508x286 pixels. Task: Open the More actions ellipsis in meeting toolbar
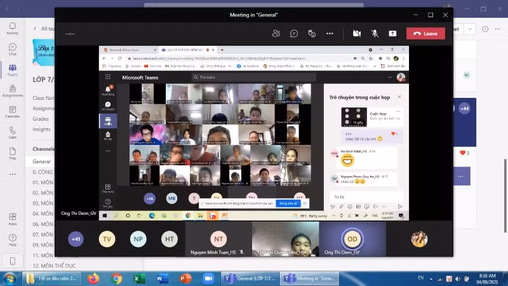click(330, 33)
